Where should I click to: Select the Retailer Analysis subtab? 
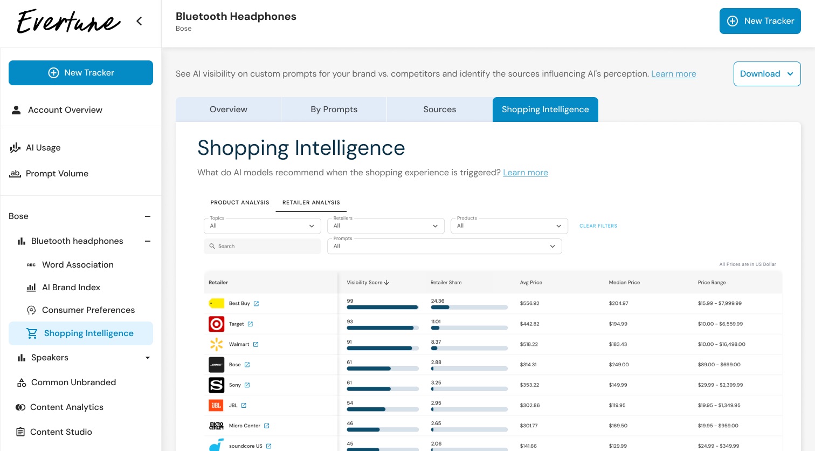click(x=311, y=203)
